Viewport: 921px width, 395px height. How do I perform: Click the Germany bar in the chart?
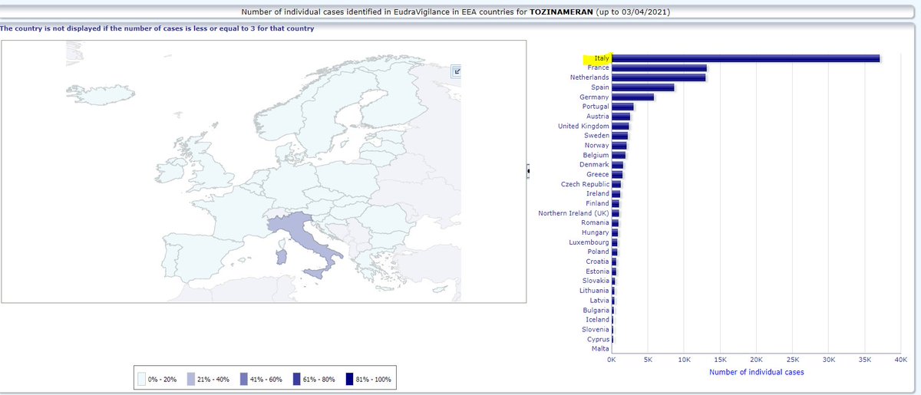(633, 97)
